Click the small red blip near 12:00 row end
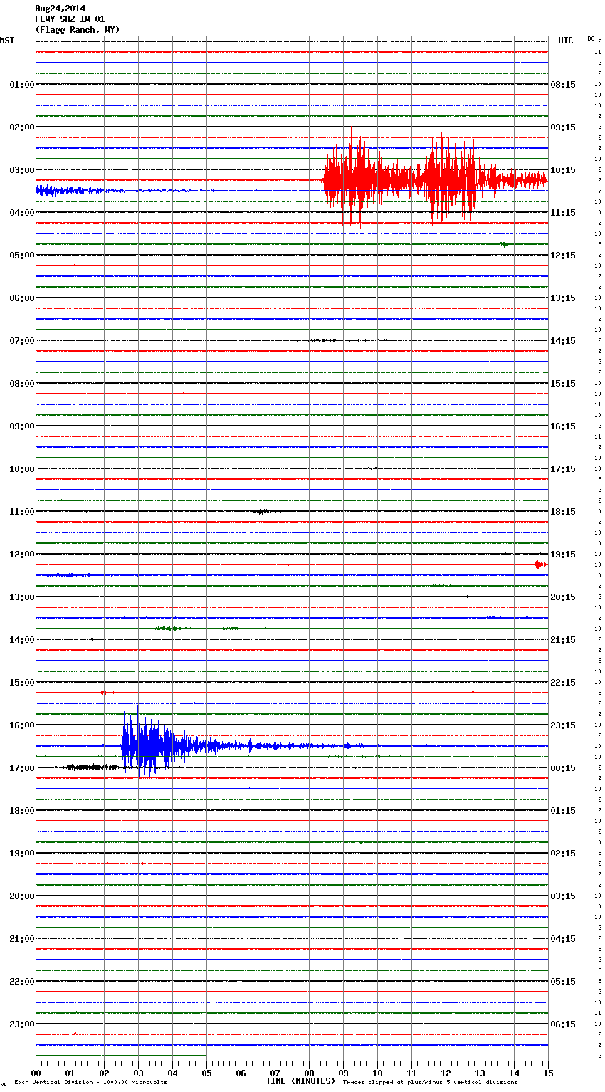The image size is (605, 1092). [x=541, y=565]
